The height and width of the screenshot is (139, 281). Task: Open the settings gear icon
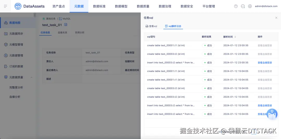[x=250, y=6]
